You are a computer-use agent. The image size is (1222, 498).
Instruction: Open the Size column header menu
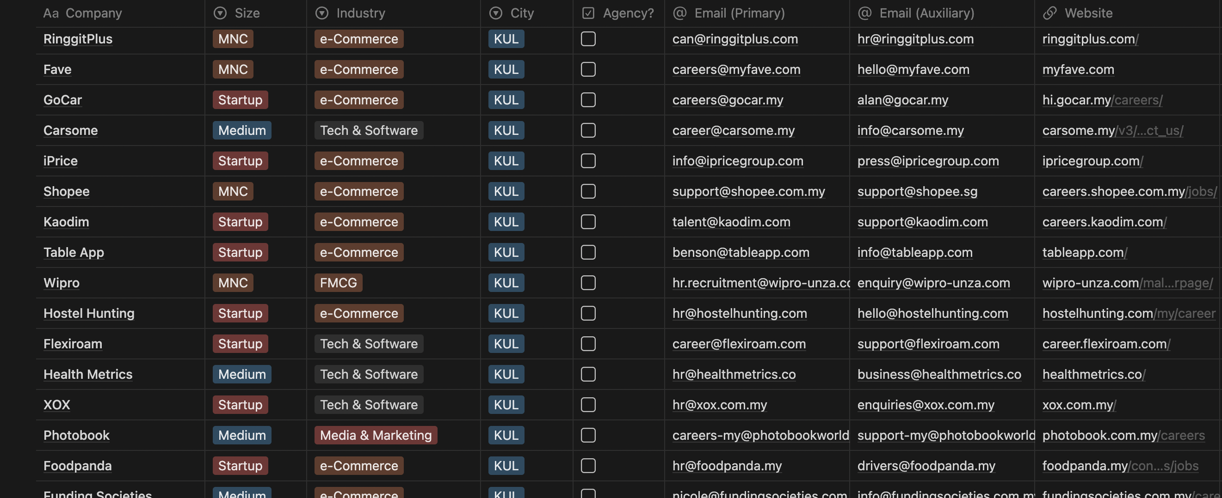(256, 13)
